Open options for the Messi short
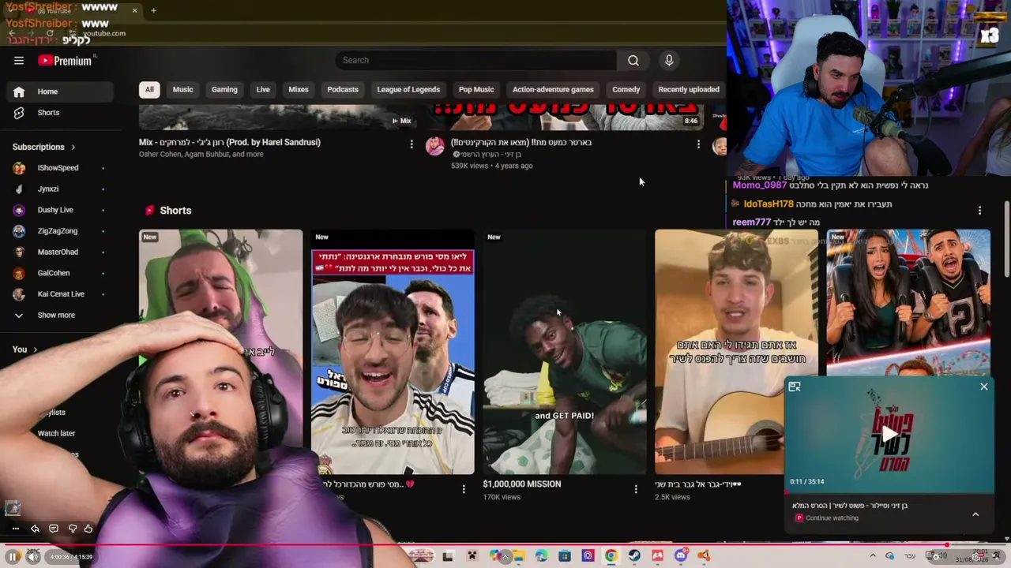Screen dimensions: 1011x568 464,489
